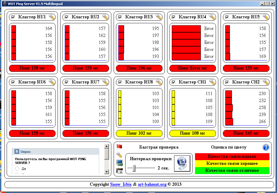
Task: Open wrench settings for Кластер RU8
Action: point(159,82)
